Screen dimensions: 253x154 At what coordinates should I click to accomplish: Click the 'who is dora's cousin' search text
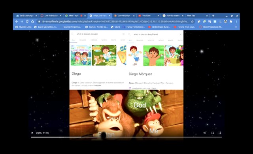[x=87, y=34]
